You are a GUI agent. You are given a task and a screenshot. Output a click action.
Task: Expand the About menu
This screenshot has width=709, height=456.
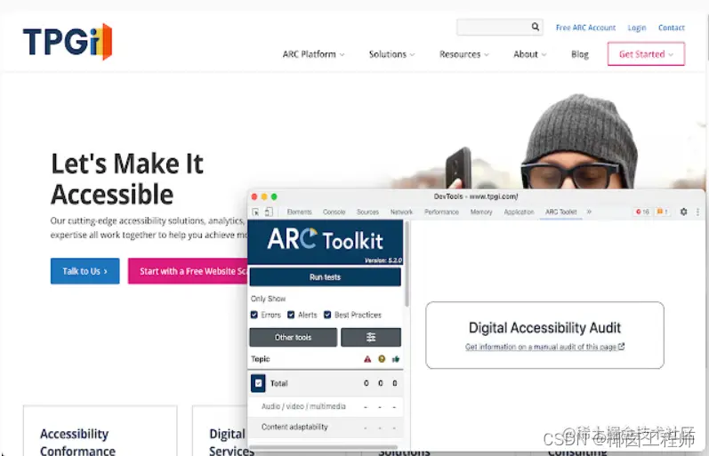pos(529,54)
